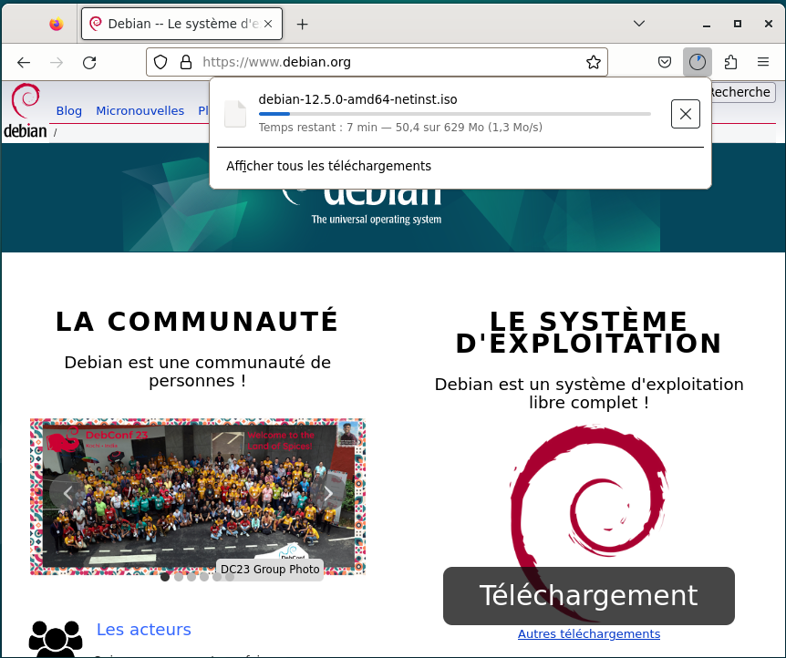Select the first carousel dot
This screenshot has height=658, width=786.
tap(165, 577)
